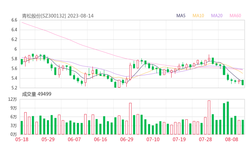248x147 pixels.
Task: Click the 成交量 49499 volume label
Action: pyautogui.click(x=37, y=94)
